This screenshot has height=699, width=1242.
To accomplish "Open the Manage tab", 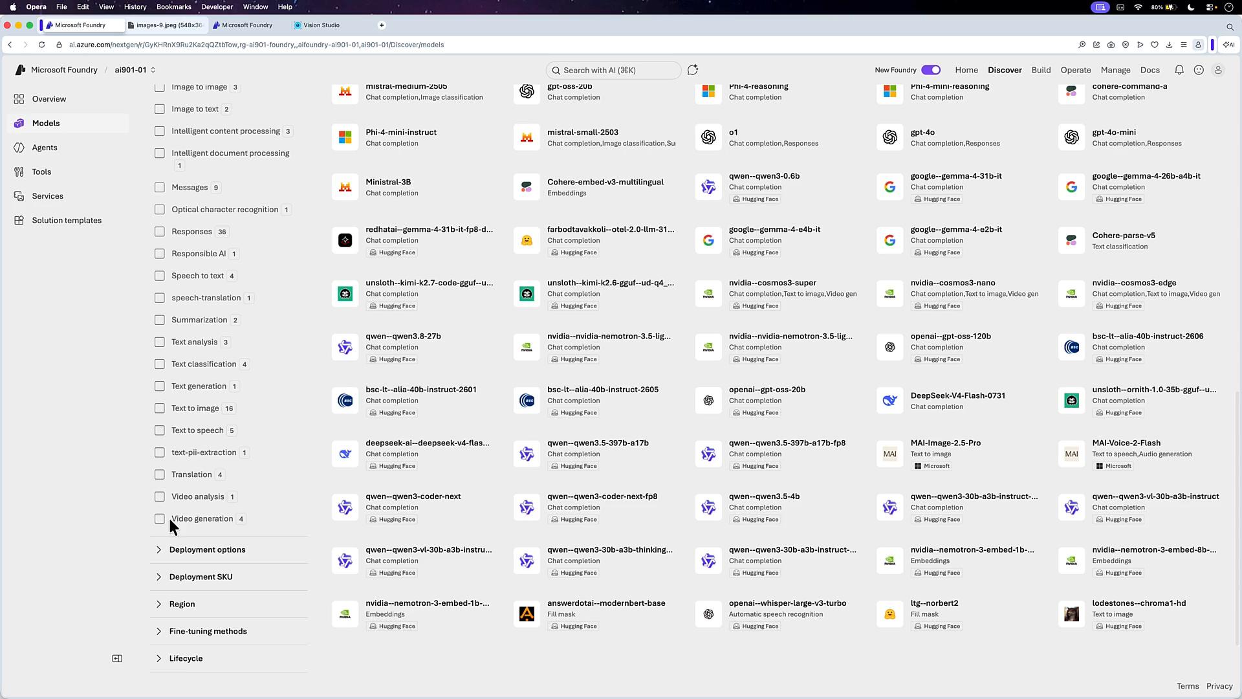I will click(x=1115, y=70).
